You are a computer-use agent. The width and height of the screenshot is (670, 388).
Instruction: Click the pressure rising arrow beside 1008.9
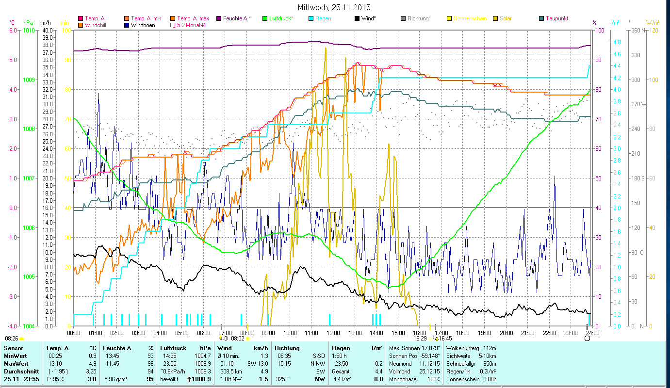(189, 379)
